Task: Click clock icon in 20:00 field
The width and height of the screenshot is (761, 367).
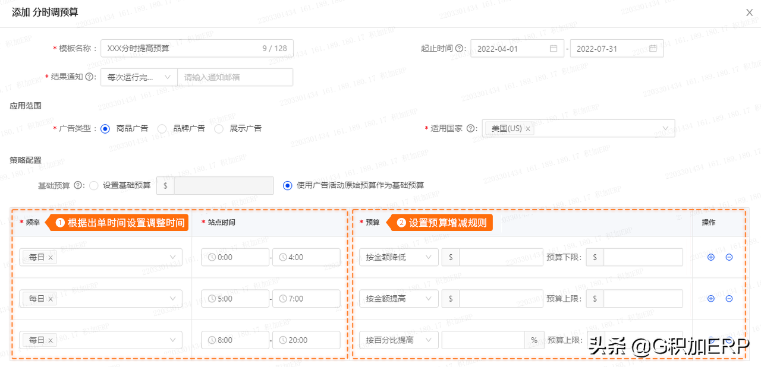Action: [x=283, y=340]
